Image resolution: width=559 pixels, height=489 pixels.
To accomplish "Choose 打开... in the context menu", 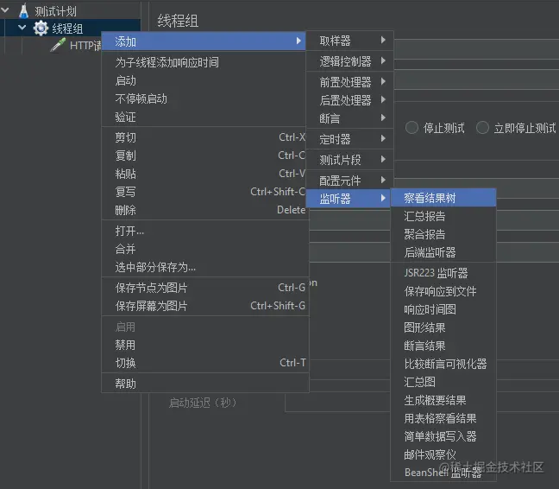I will (x=205, y=231).
